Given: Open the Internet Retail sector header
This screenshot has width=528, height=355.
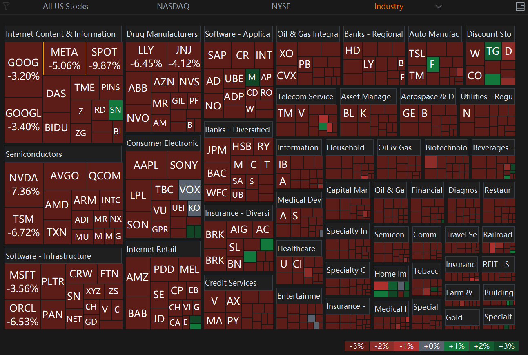Looking at the screenshot, I should pos(163,249).
